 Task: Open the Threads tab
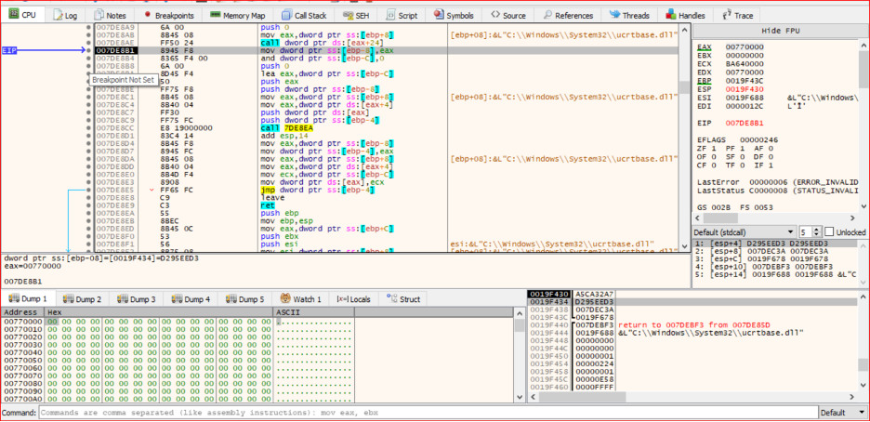(x=629, y=16)
